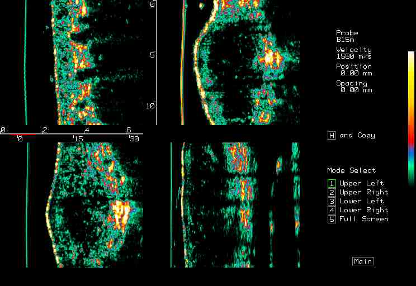Click the 2 mark on horizontal ruler
Viewport: 416px width, 286px height.
click(x=45, y=130)
